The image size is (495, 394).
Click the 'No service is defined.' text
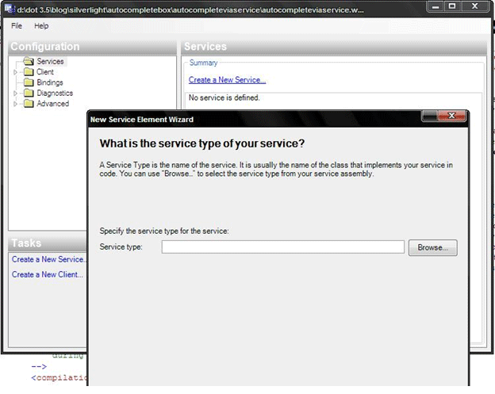tap(224, 98)
